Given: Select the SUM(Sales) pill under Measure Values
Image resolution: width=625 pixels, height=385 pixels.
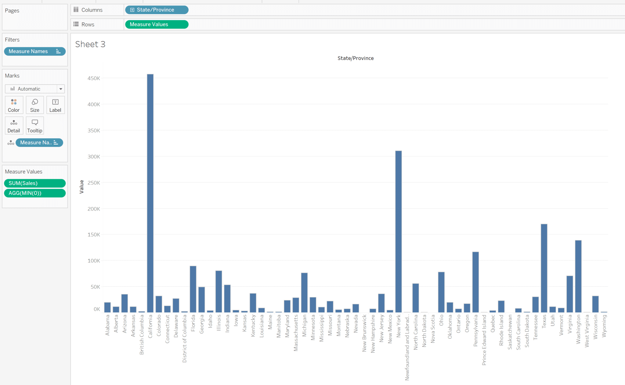Looking at the screenshot, I should [x=34, y=183].
